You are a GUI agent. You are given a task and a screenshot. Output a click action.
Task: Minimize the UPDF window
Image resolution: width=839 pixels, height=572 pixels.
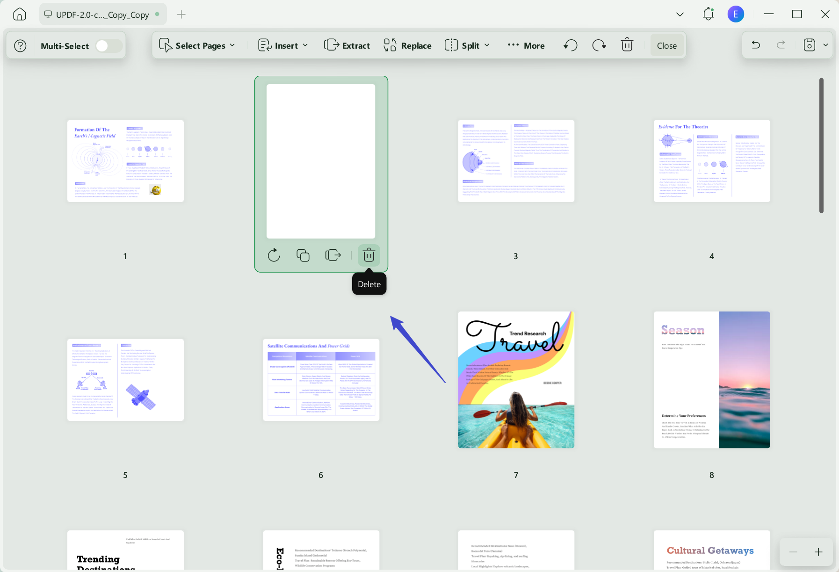[769, 14]
